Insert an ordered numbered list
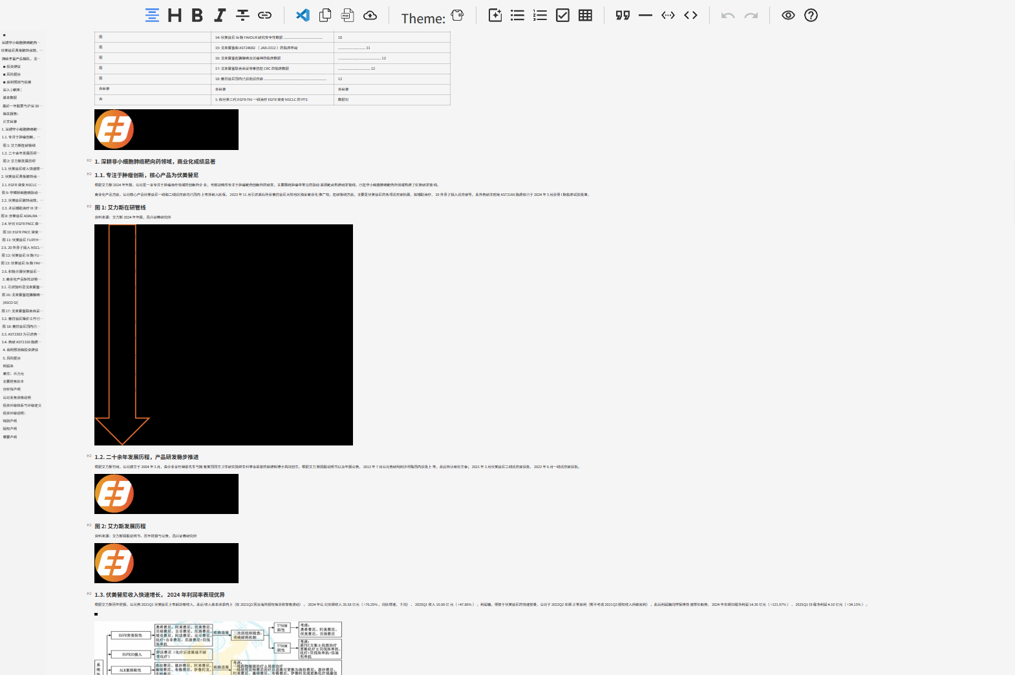The image size is (1015, 675). [540, 16]
